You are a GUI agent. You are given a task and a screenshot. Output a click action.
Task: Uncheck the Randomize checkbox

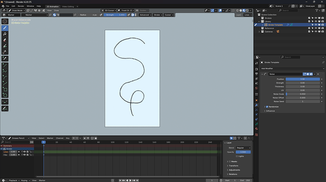[267, 107]
